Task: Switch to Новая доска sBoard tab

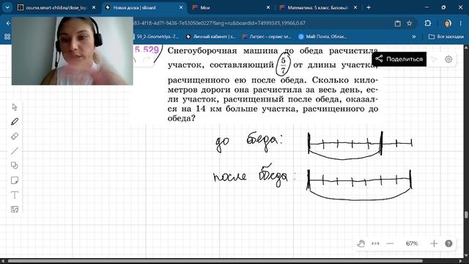Action: [144, 7]
